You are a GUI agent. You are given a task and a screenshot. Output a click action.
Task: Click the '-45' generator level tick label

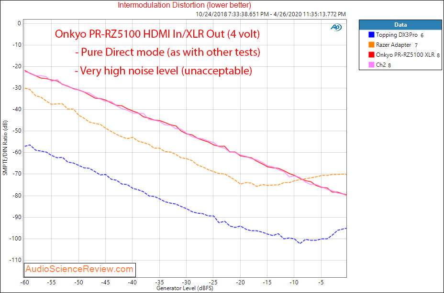tap(105, 283)
